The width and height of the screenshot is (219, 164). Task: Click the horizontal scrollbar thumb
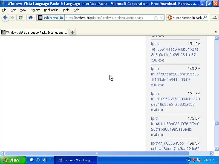[97, 153]
